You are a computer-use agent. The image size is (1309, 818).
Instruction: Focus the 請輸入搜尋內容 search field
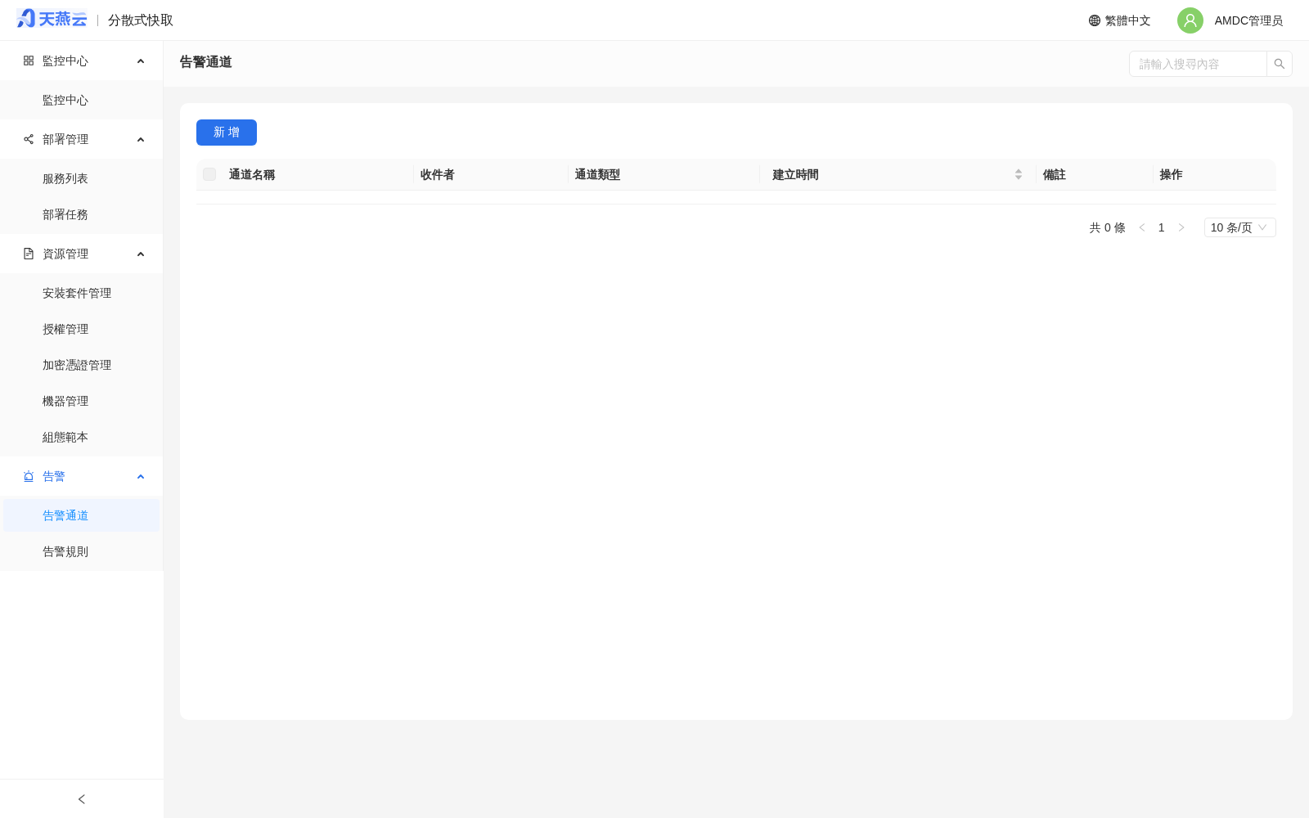[x=1198, y=64]
